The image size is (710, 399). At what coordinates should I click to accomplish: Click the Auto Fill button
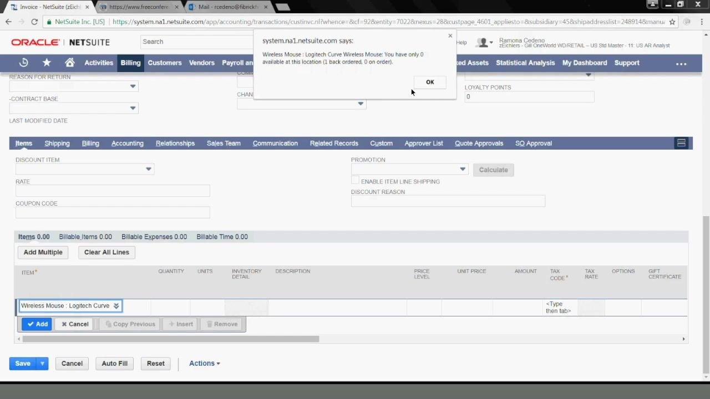tap(114, 364)
